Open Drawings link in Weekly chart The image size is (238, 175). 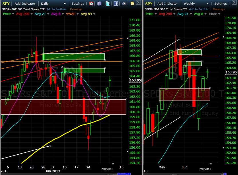pyautogui.click(x=219, y=9)
